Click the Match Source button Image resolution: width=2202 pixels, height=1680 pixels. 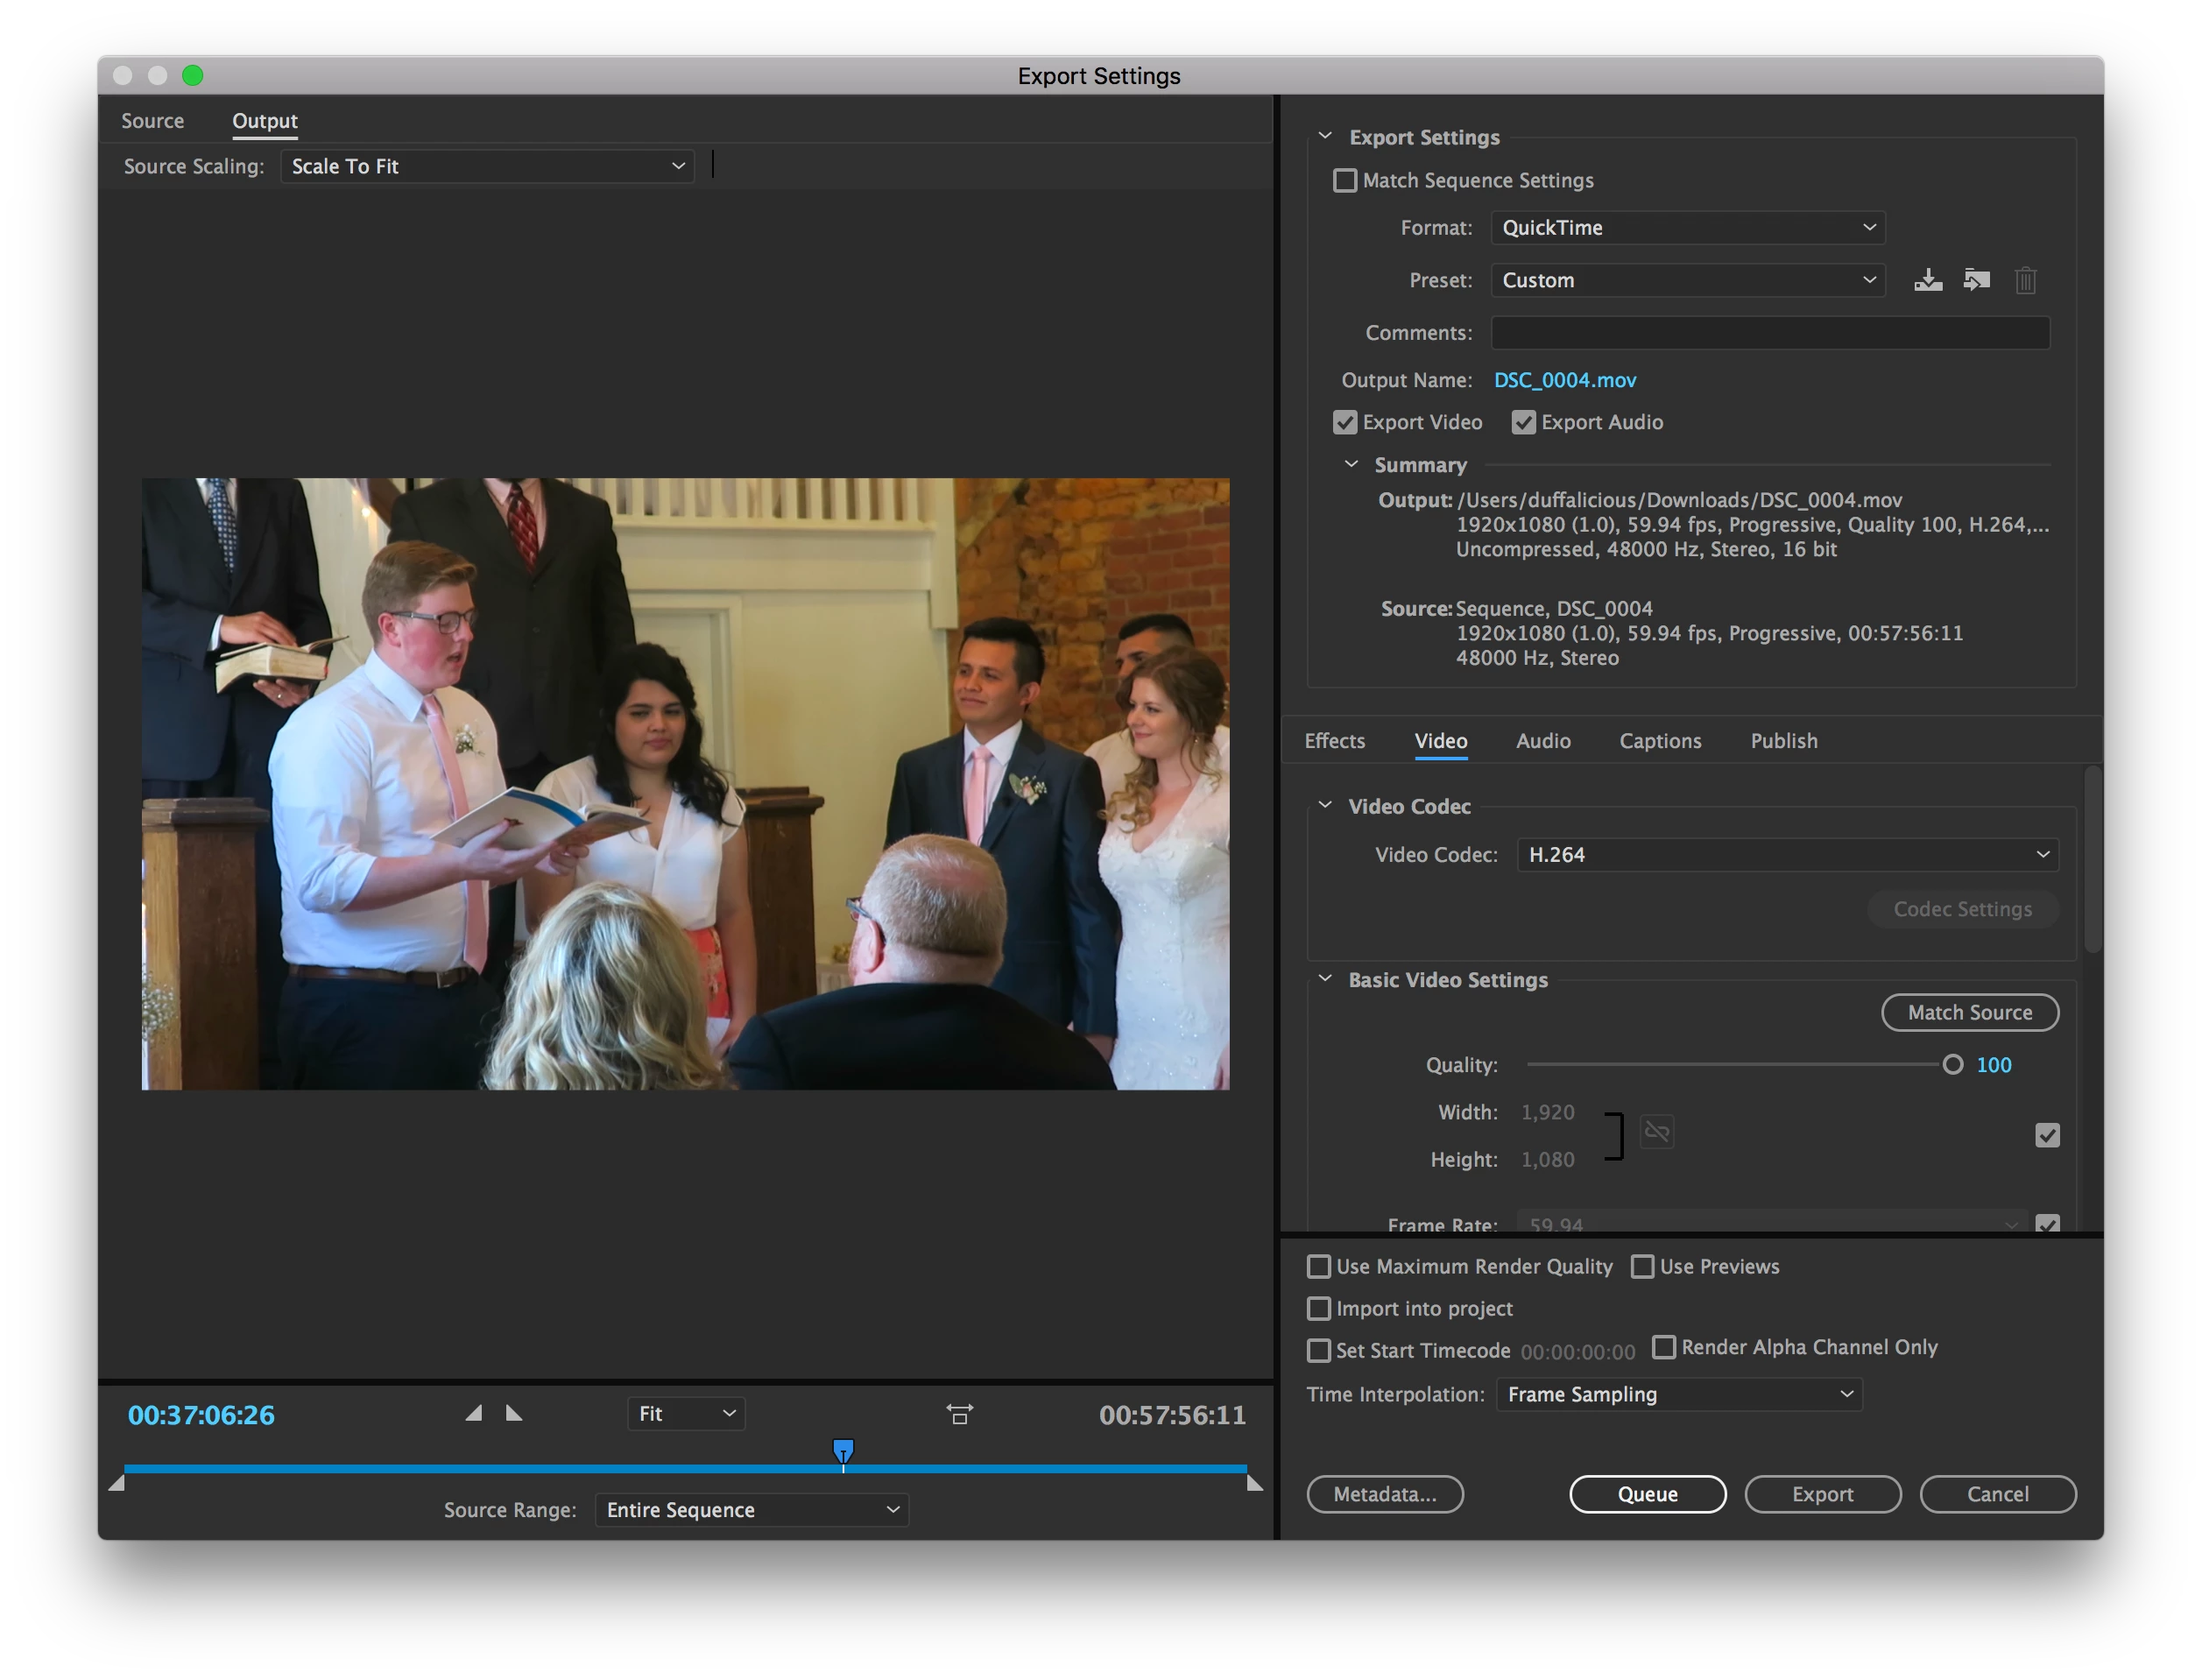[1969, 1012]
